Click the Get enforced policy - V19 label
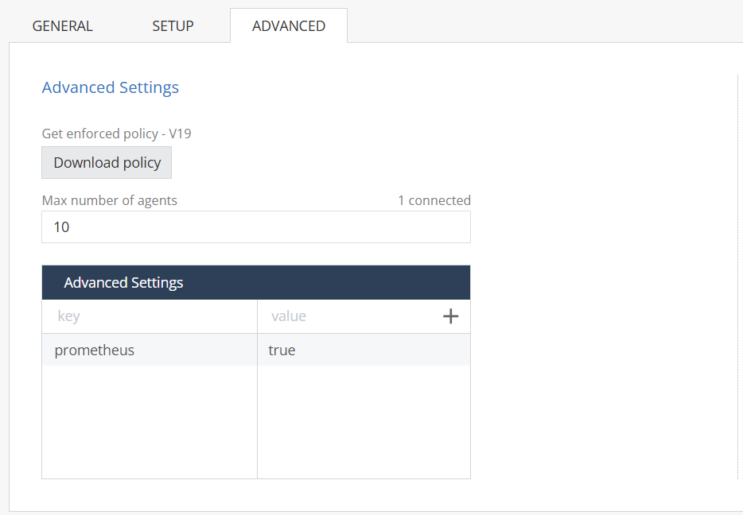Screen dimensions: 743x515 pyautogui.click(x=116, y=134)
